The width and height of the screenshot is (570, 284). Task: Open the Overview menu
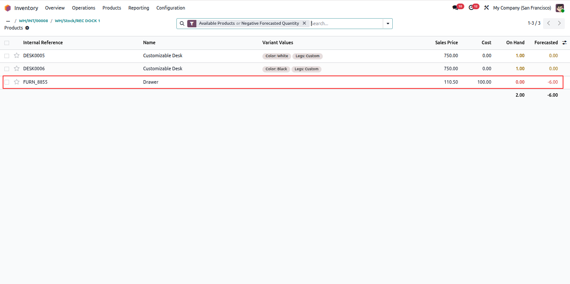(55, 8)
